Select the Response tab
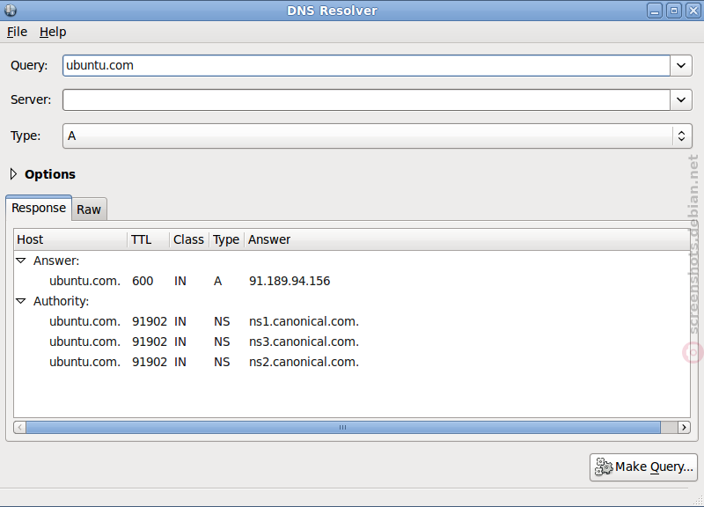The image size is (704, 507). (x=39, y=208)
